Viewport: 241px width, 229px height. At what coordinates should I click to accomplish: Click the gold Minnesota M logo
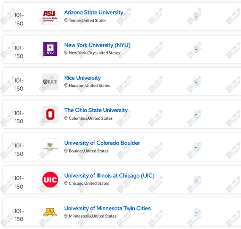(x=50, y=212)
